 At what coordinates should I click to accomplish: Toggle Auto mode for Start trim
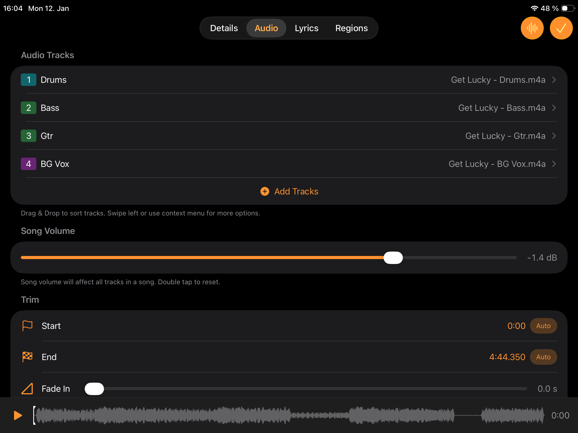click(x=543, y=326)
